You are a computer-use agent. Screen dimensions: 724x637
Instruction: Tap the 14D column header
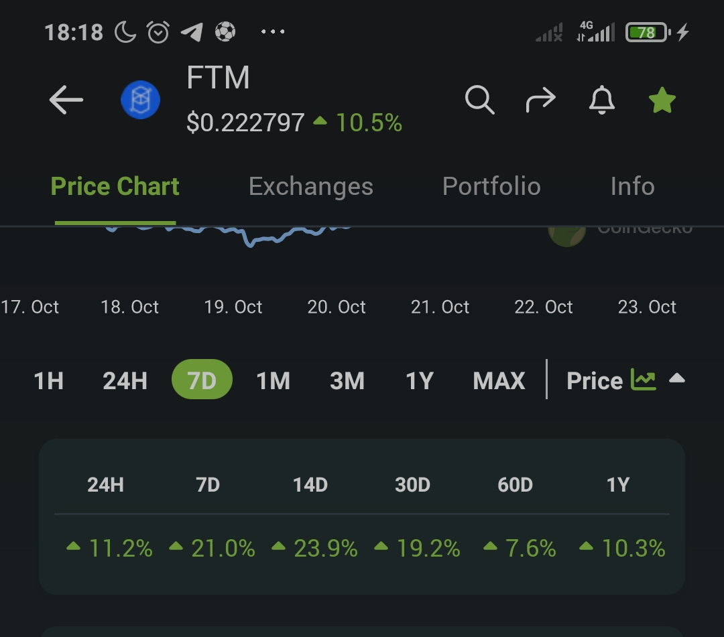click(x=310, y=485)
